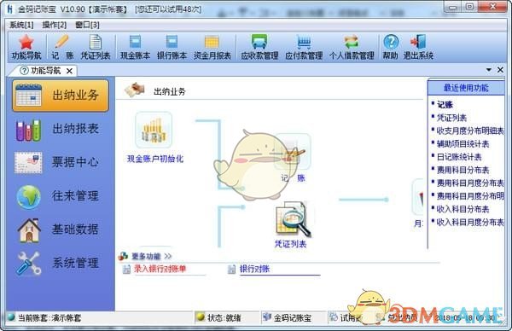
Task: Open 应付款管理 toolbar icon
Action: pos(304,48)
